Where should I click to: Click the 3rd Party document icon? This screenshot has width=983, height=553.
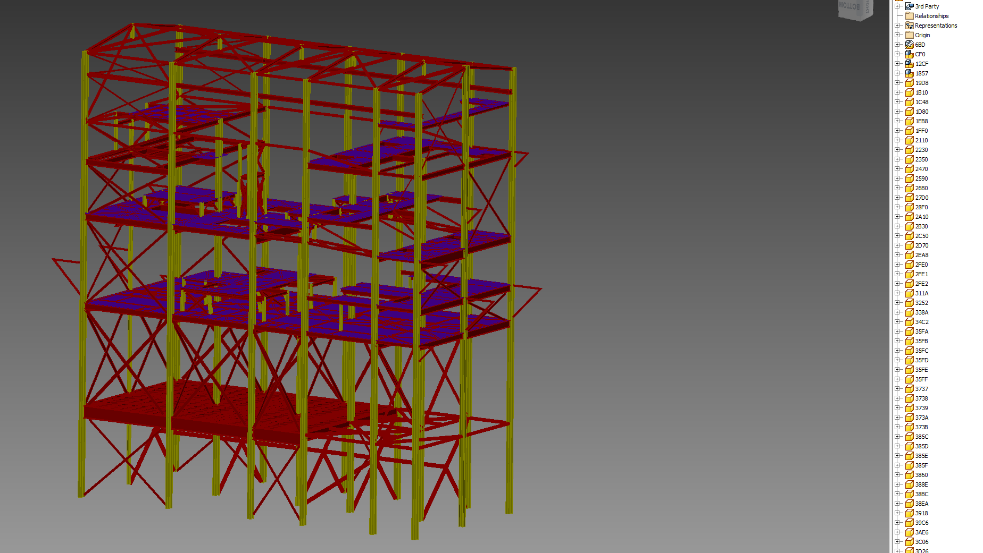[x=910, y=6]
